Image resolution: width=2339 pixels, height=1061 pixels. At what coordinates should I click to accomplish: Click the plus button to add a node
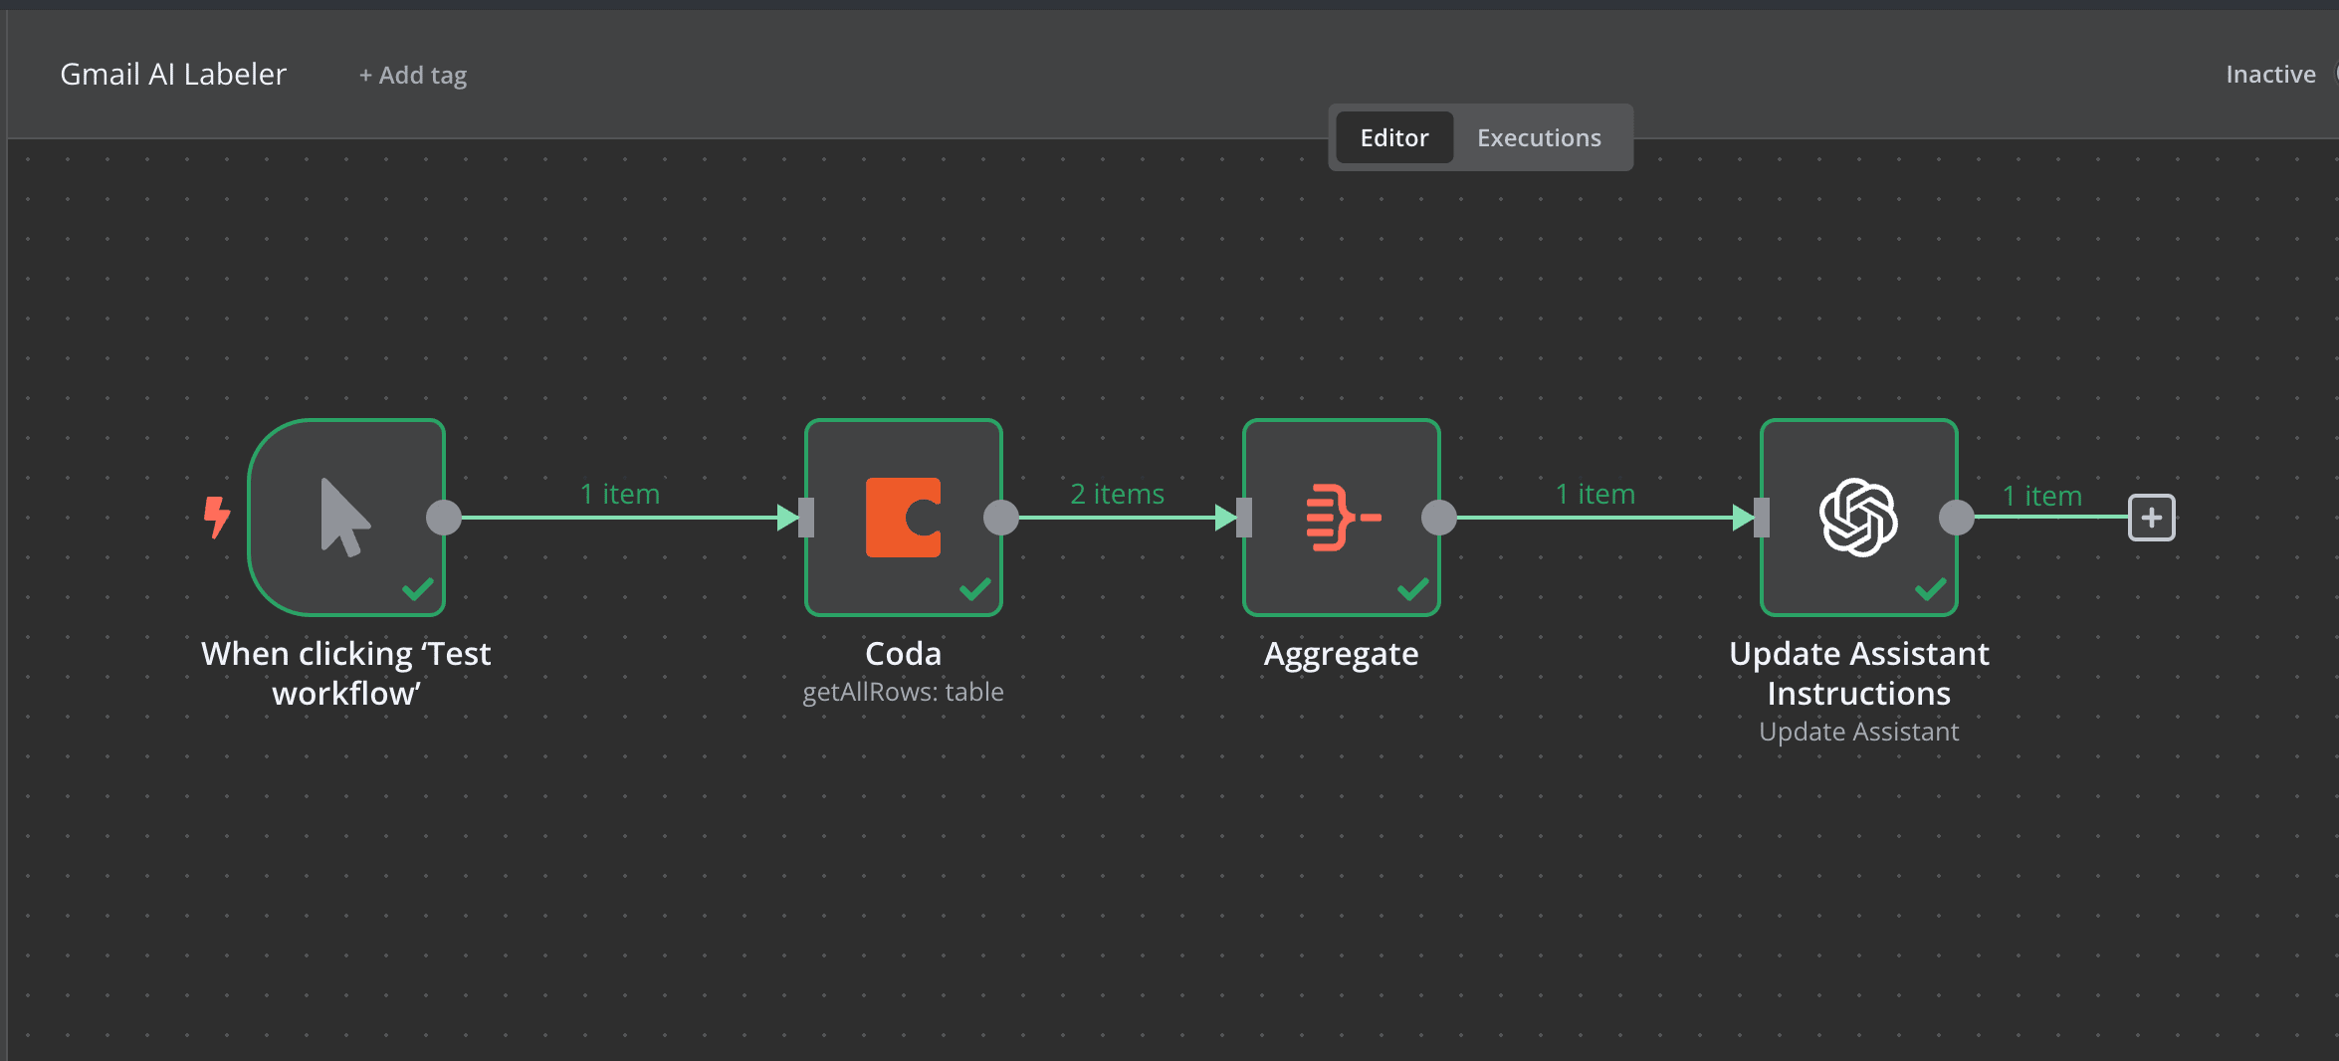(2151, 518)
